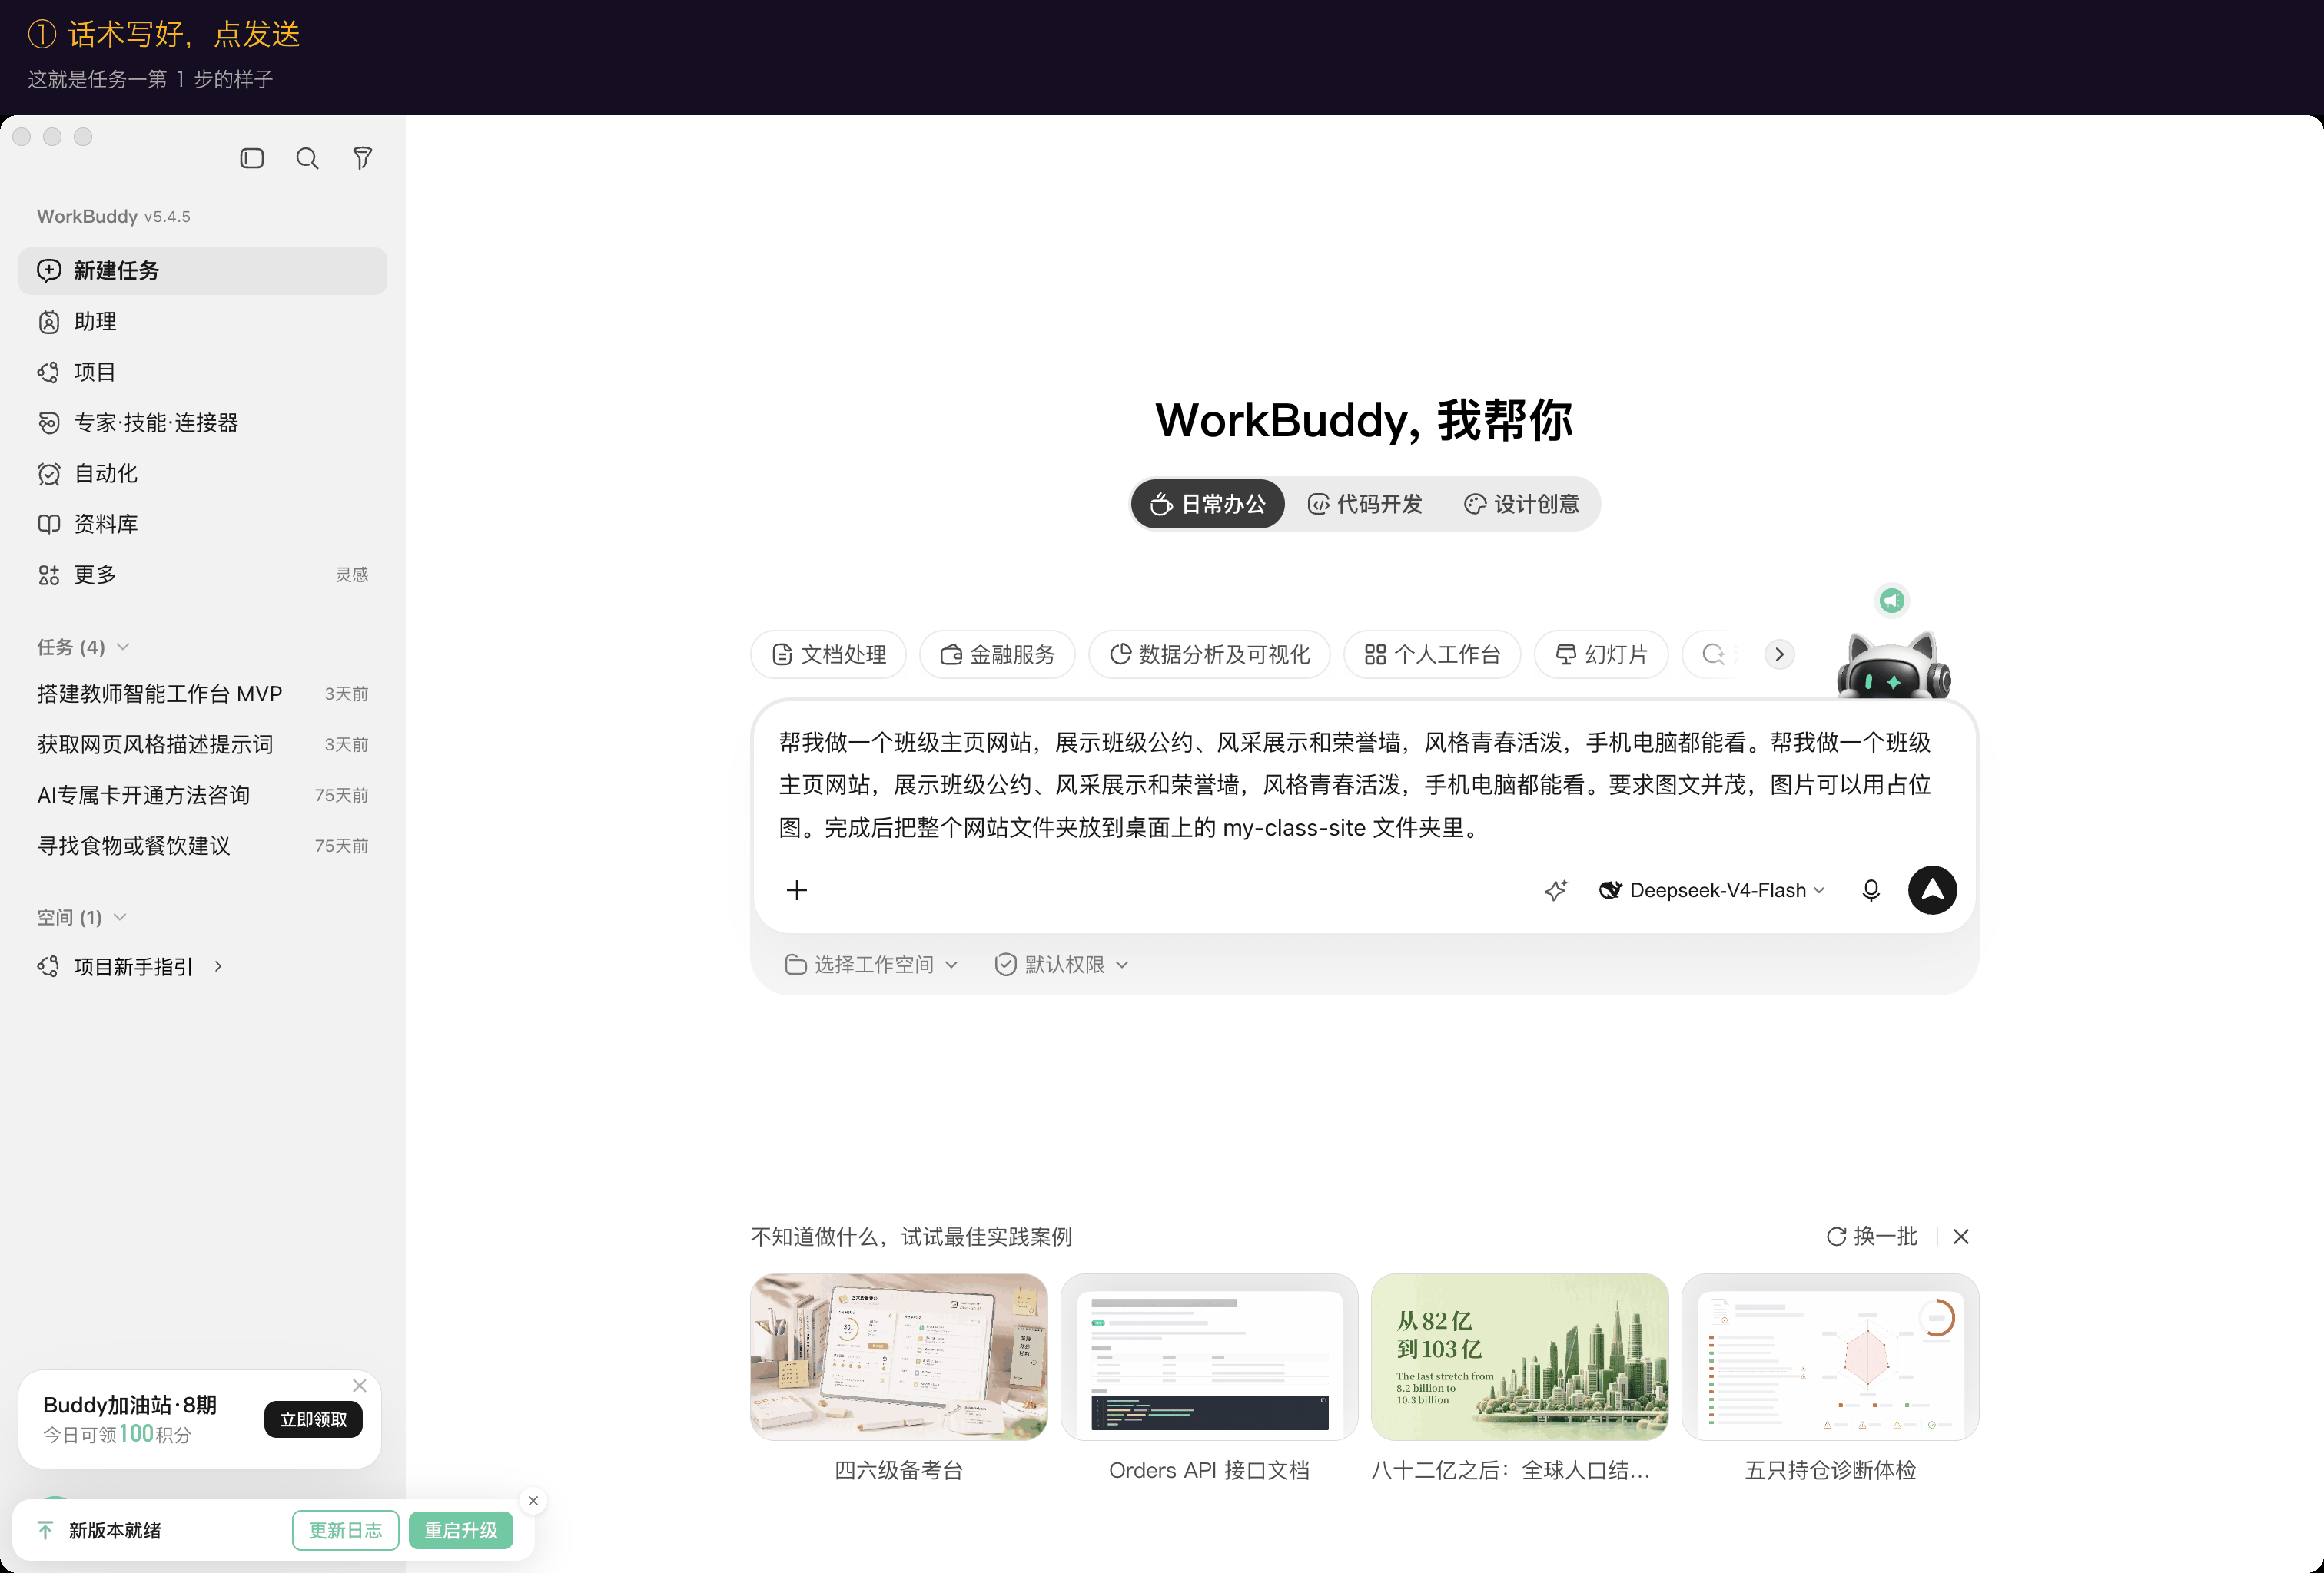Switch to the 代码开发 tab
Image resolution: width=2324 pixels, height=1573 pixels.
(x=1365, y=504)
